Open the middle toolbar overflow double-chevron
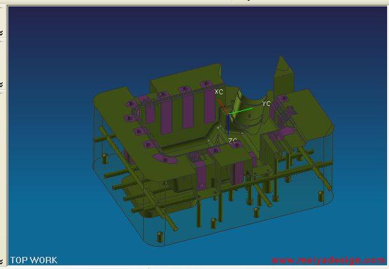Viewport: 389px width, 269px height. 1,85
